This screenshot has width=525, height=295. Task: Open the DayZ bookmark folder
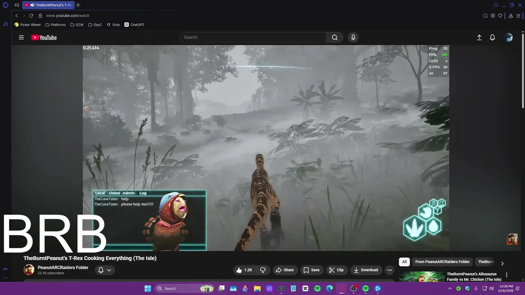pos(95,25)
